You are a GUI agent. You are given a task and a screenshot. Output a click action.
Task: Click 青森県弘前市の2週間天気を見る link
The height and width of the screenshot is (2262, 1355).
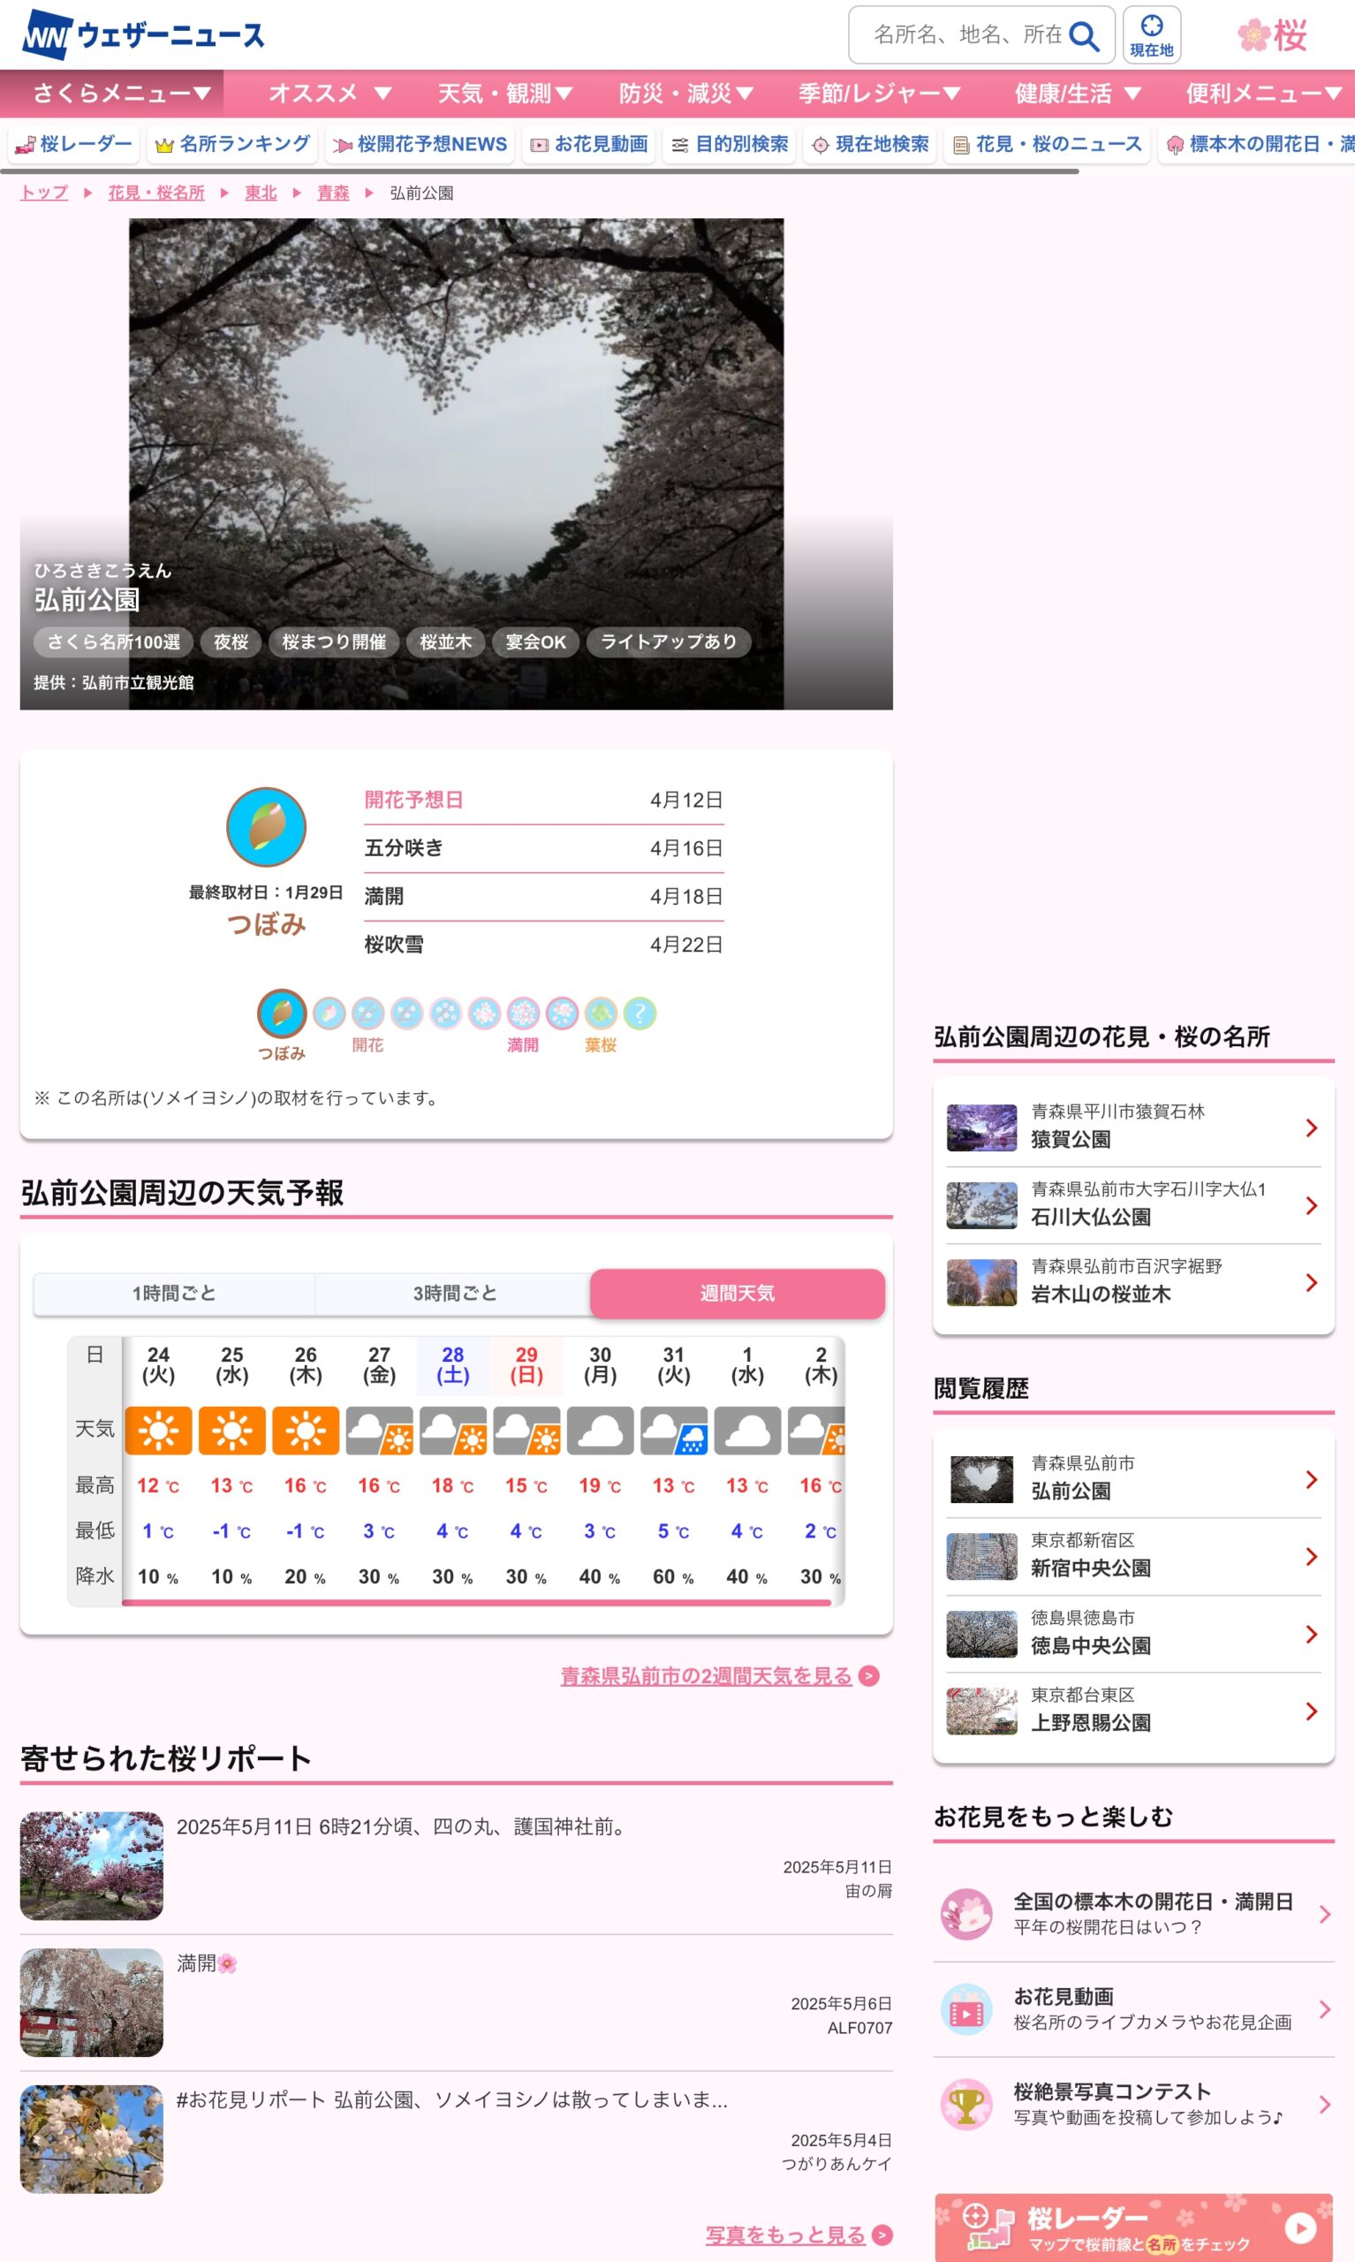point(706,1675)
